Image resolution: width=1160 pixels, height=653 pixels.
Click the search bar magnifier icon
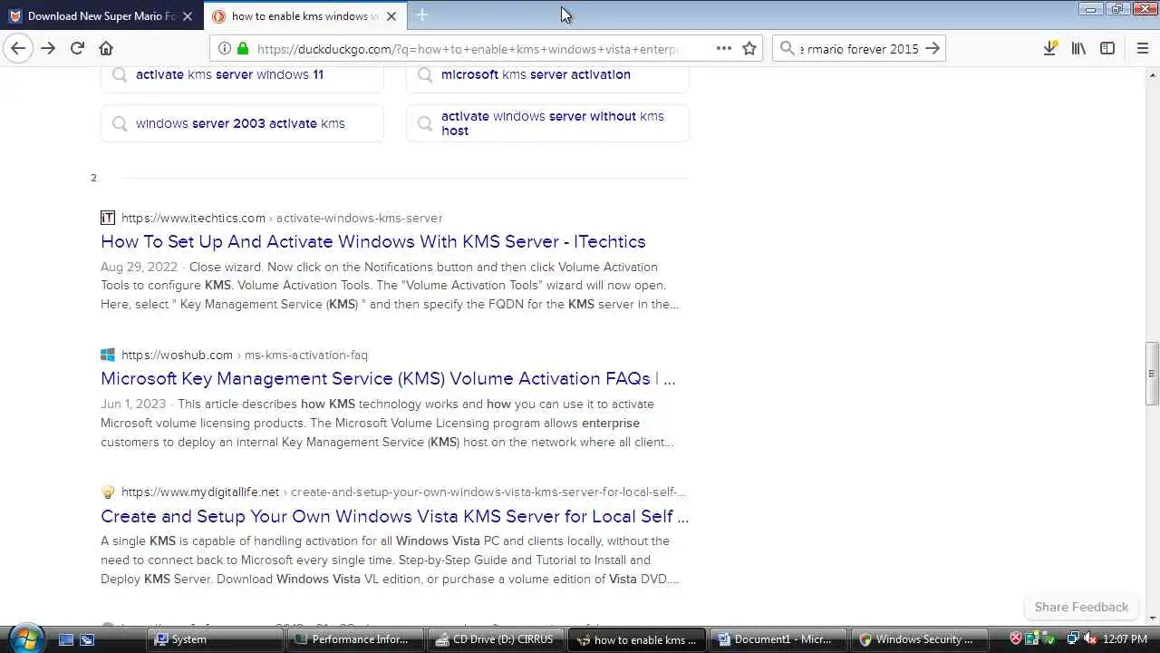[788, 49]
